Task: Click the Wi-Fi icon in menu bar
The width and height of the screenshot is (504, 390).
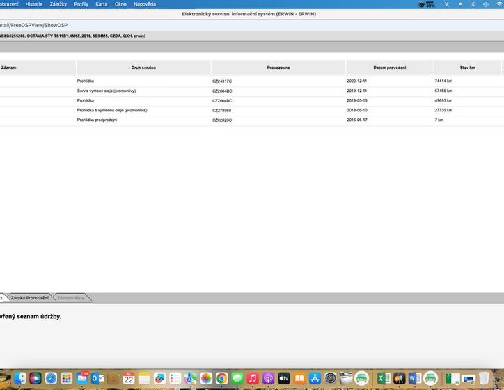Action: pos(498,4)
